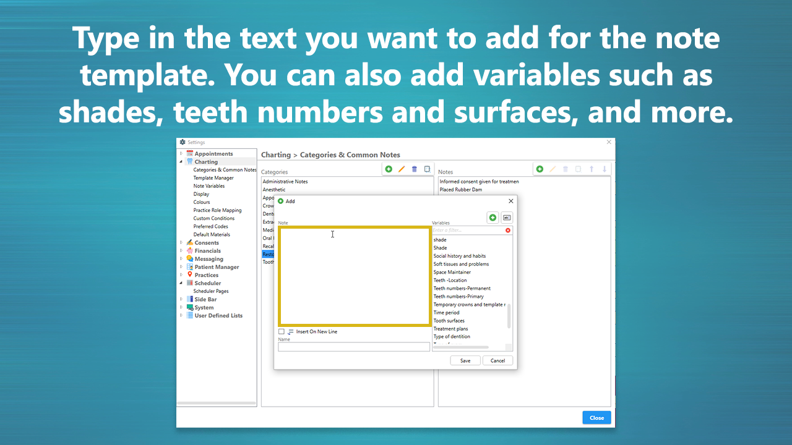Click inside the Name input field
This screenshot has height=445, width=792.
[354, 346]
